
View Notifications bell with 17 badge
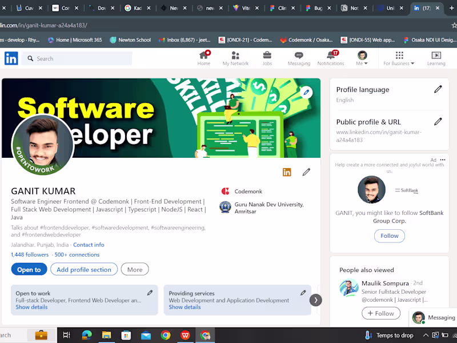tap(331, 58)
